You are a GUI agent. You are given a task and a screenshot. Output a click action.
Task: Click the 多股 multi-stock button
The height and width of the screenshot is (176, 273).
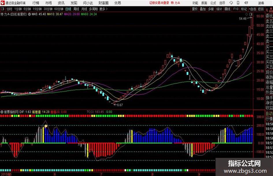[x=211, y=9]
